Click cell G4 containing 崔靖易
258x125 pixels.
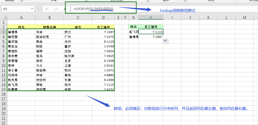pyautogui.click(x=134, y=37)
